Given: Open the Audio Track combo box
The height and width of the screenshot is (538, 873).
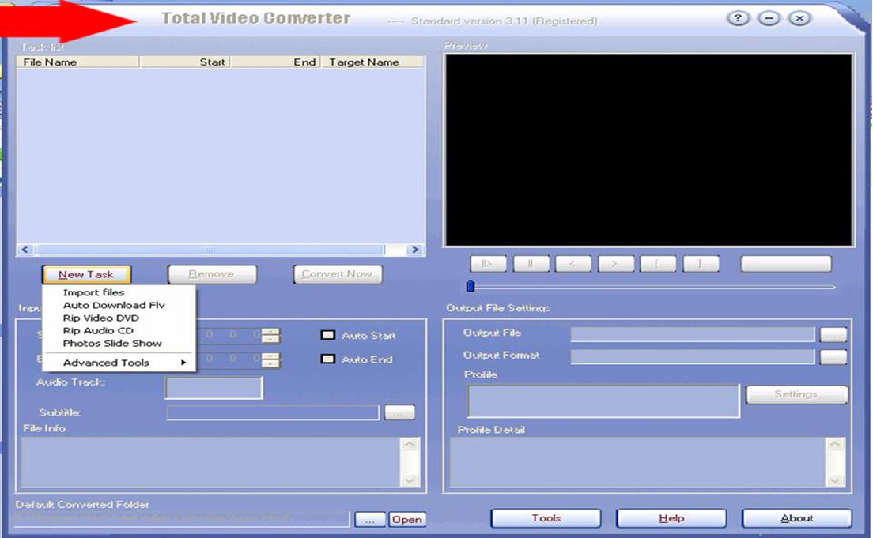Looking at the screenshot, I should (214, 387).
